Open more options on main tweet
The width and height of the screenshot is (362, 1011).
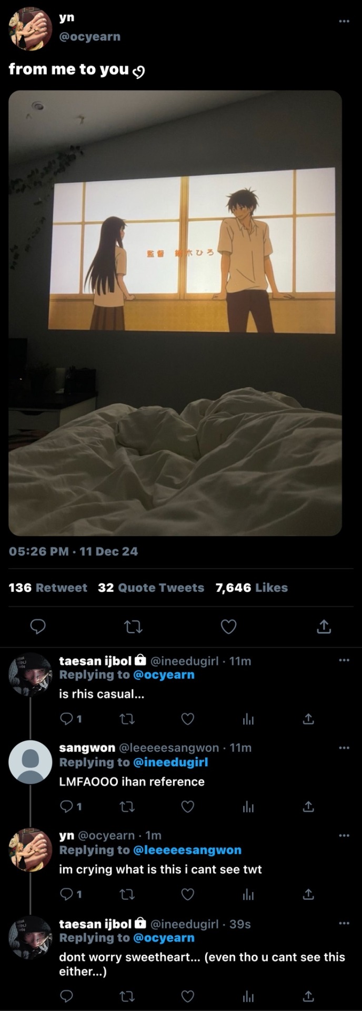click(x=344, y=21)
